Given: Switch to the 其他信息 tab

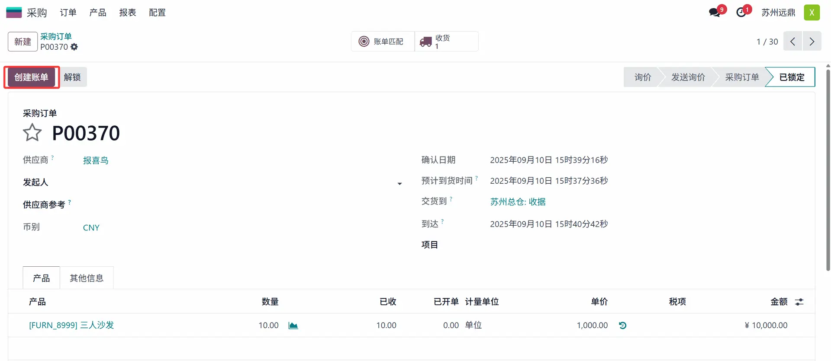Looking at the screenshot, I should pos(87,278).
